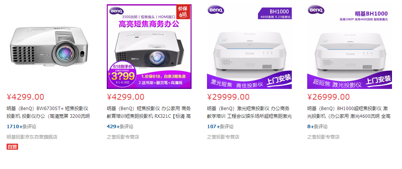The width and height of the screenshot is (402, 169).
Task: Open the 明基BH1000 product image at ¥26999
Action: (350, 47)
